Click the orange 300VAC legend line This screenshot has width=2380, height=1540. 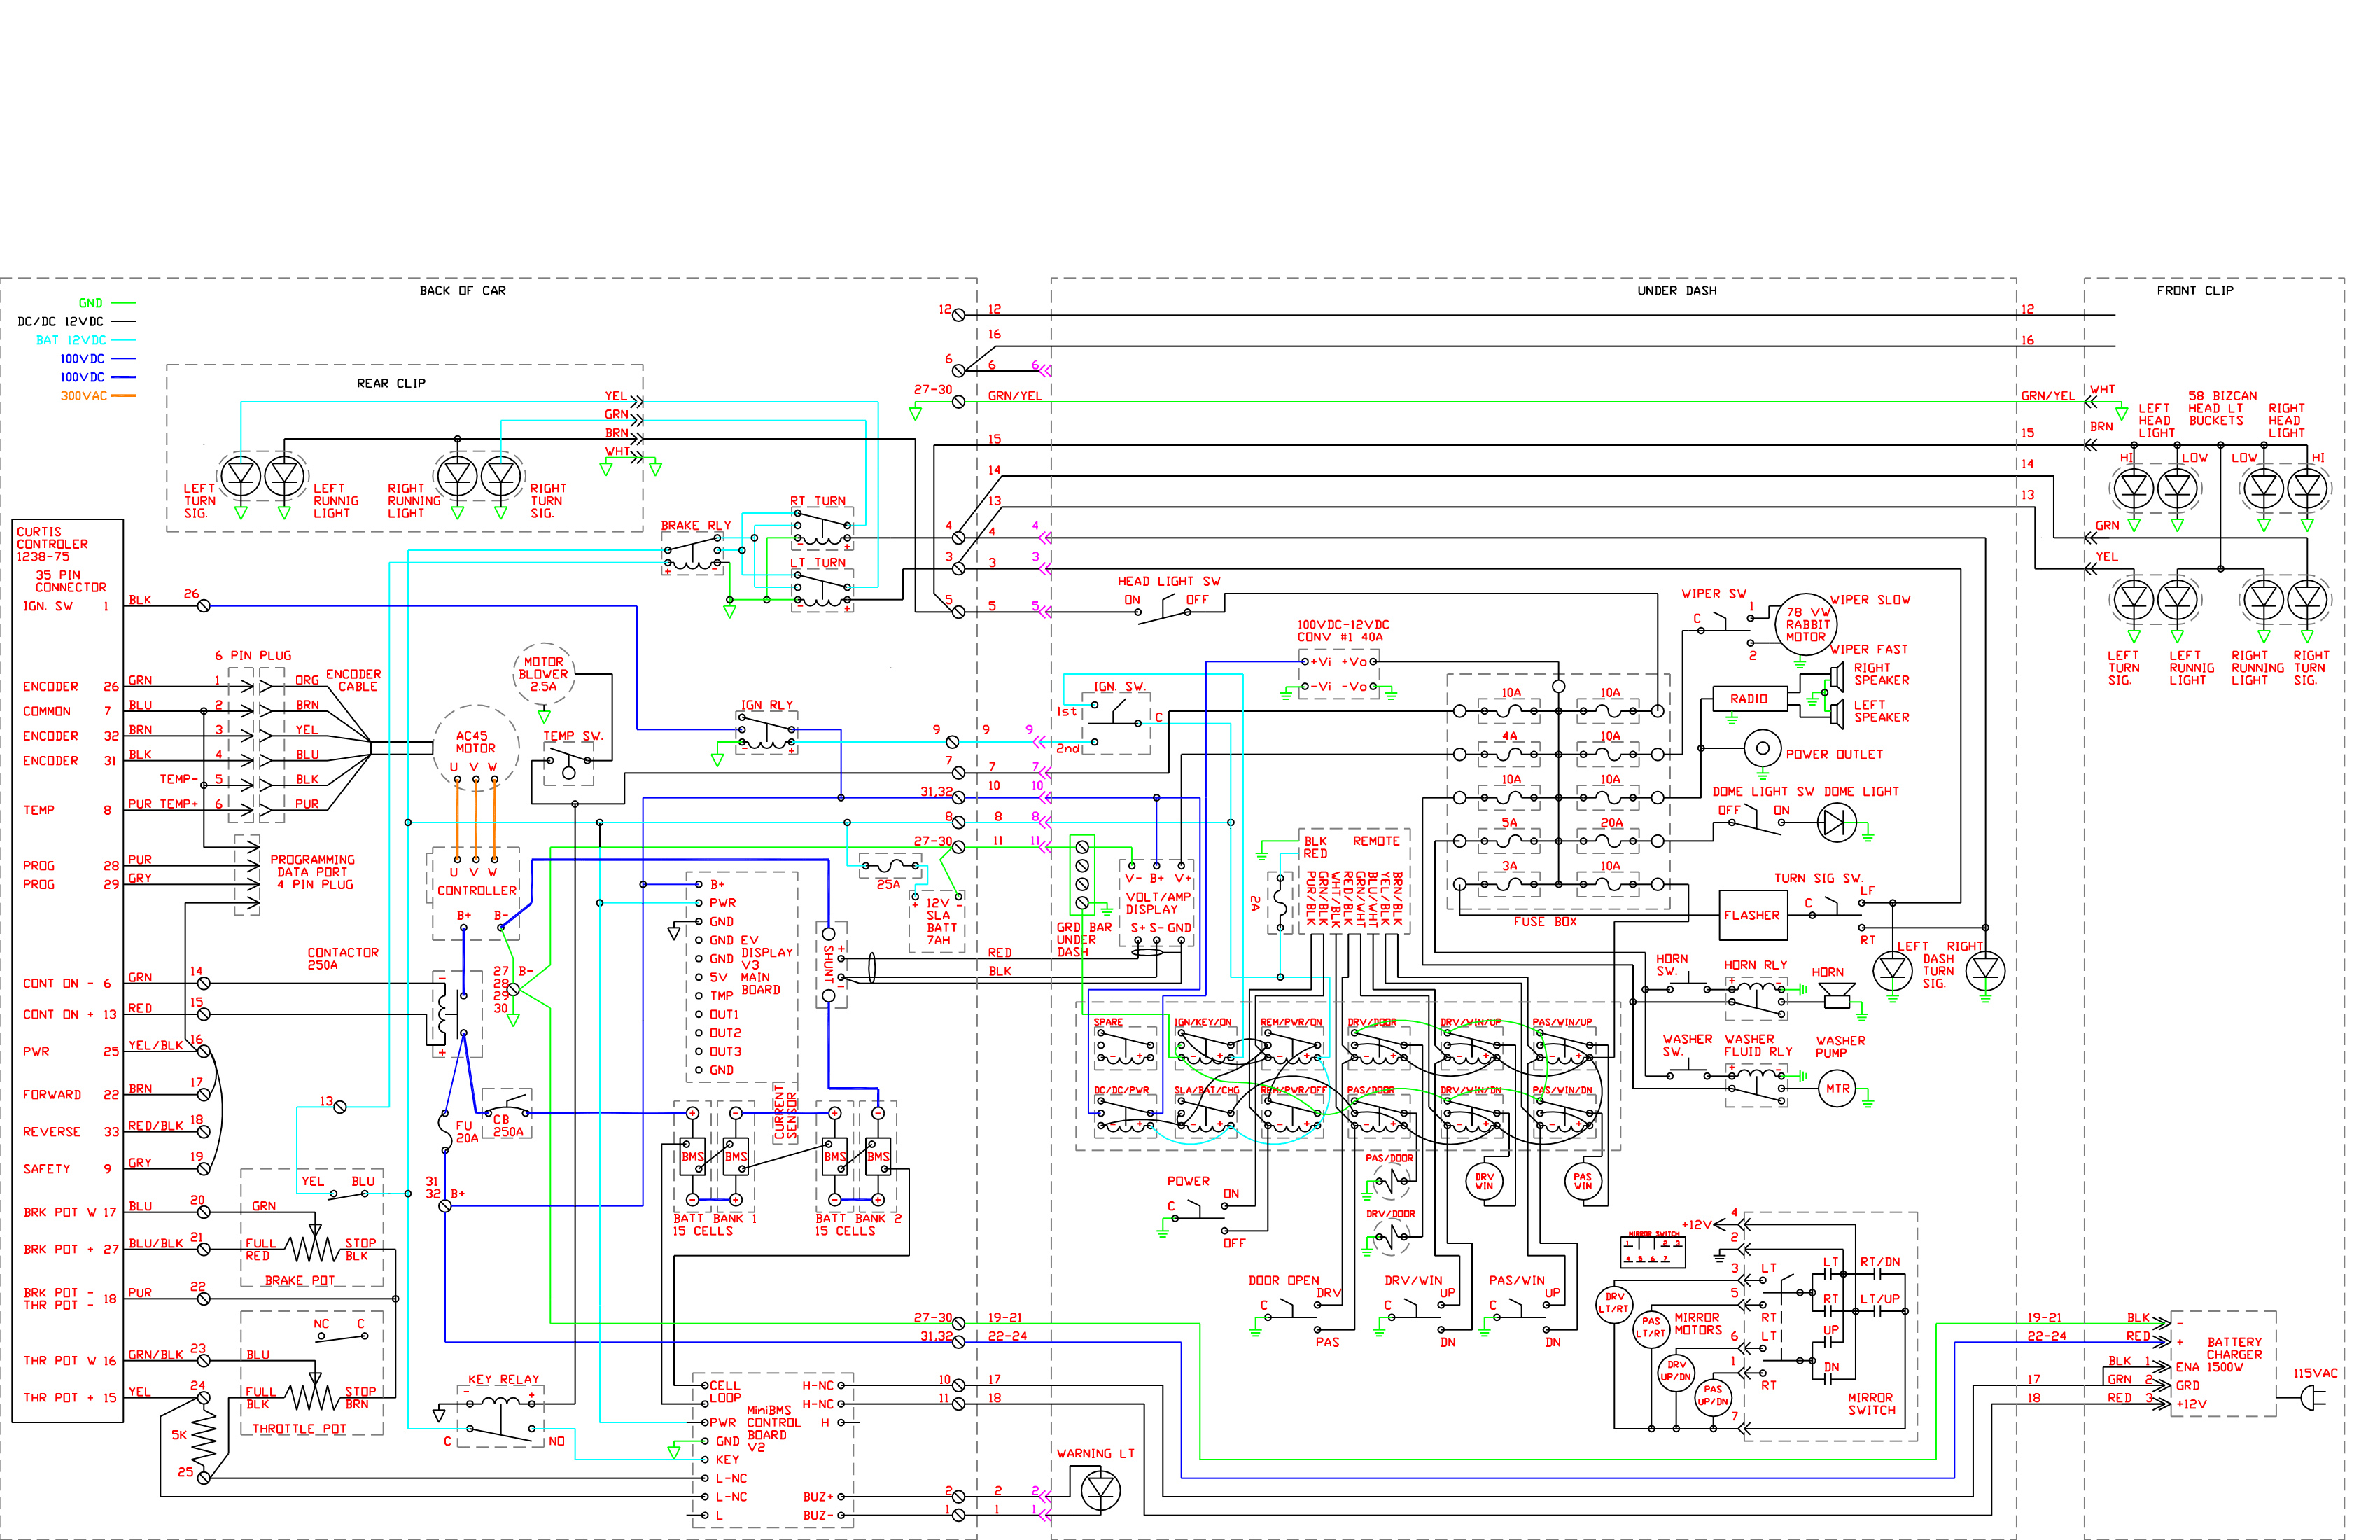[x=123, y=396]
